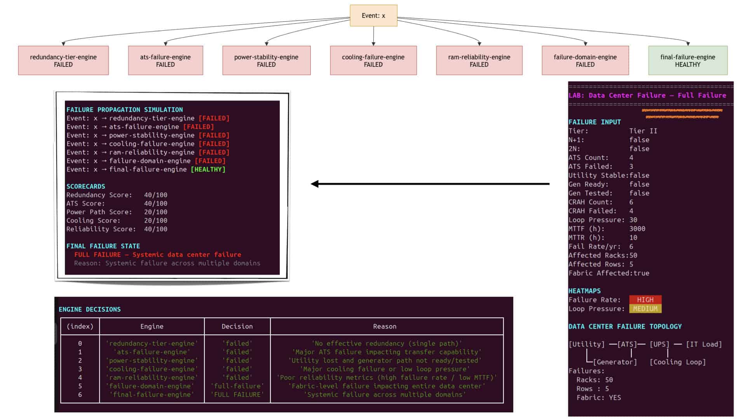Click the yellow MEDIUM loop pressure swatch
This screenshot has width=746, height=419.
click(x=645, y=309)
